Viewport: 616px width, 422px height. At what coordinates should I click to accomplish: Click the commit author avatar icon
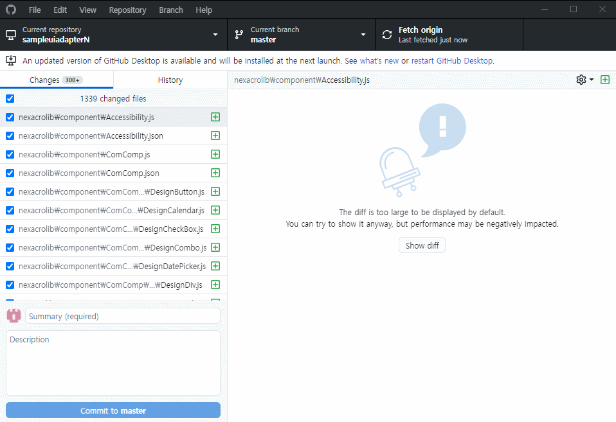pyautogui.click(x=14, y=315)
